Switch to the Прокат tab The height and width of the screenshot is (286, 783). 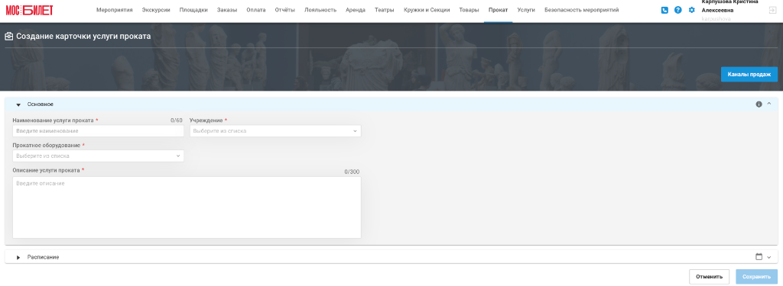coord(499,10)
